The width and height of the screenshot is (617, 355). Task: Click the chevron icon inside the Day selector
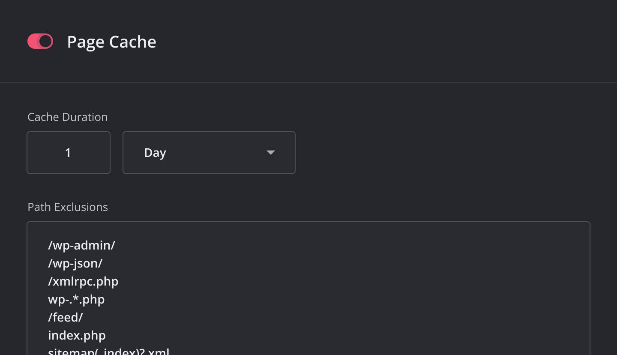point(270,153)
